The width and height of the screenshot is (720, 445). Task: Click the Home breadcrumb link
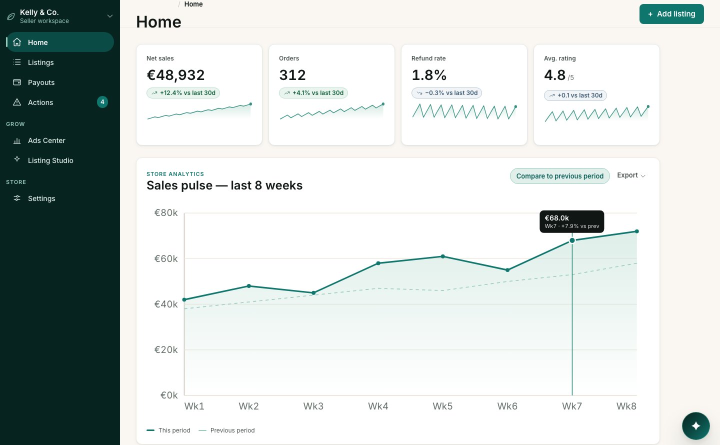tap(193, 4)
